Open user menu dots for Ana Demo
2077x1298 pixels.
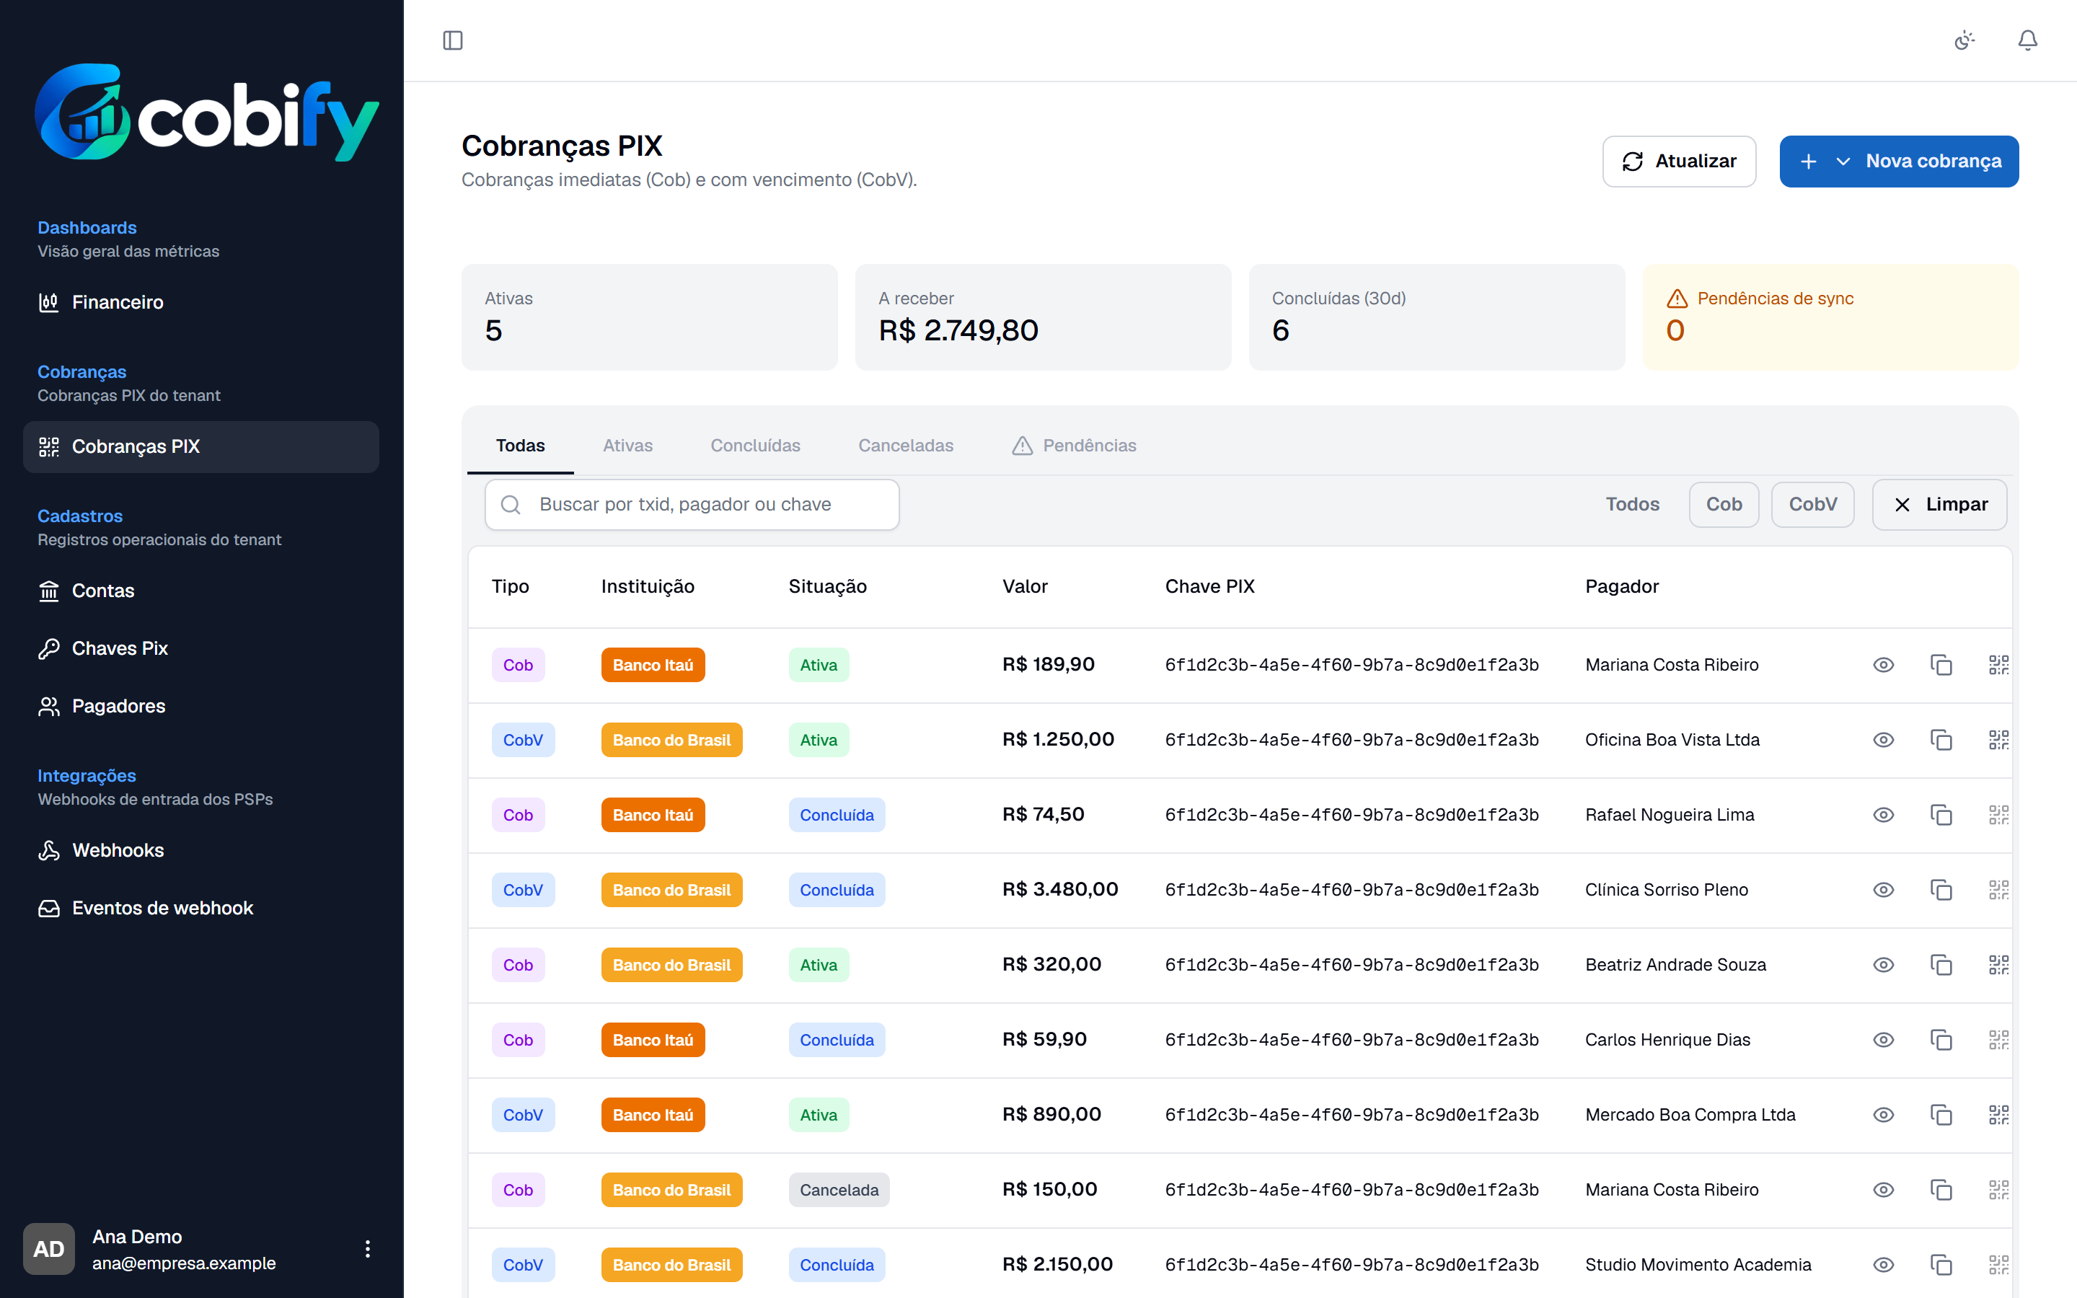[x=367, y=1249]
